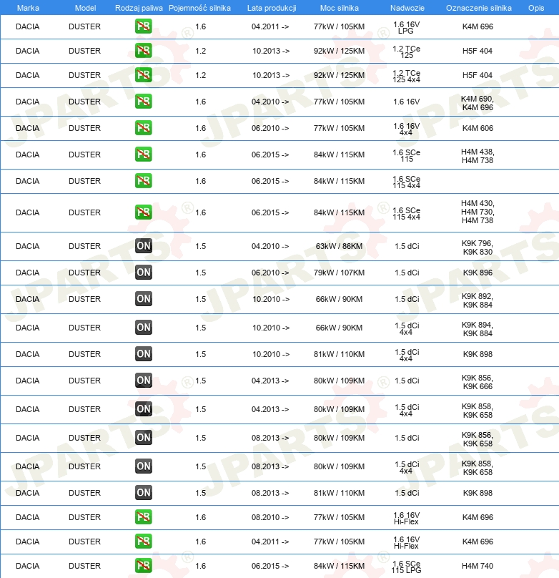The height and width of the screenshot is (578, 559).
Task: Select 08.2010 -> date in Hi-Flex row
Action: click(x=270, y=517)
